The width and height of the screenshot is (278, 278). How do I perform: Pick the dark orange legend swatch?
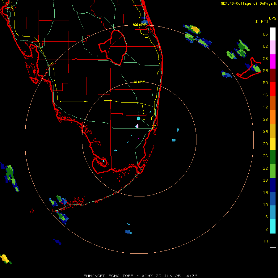point(273,103)
